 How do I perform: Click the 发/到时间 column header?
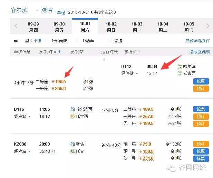tap(48, 52)
